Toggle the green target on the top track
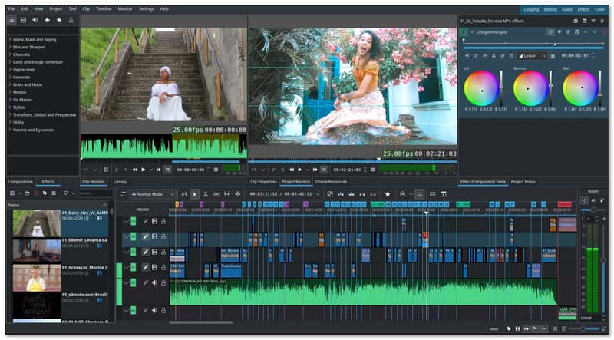Image resolution: width=614 pixels, height=340 pixels. (x=133, y=221)
